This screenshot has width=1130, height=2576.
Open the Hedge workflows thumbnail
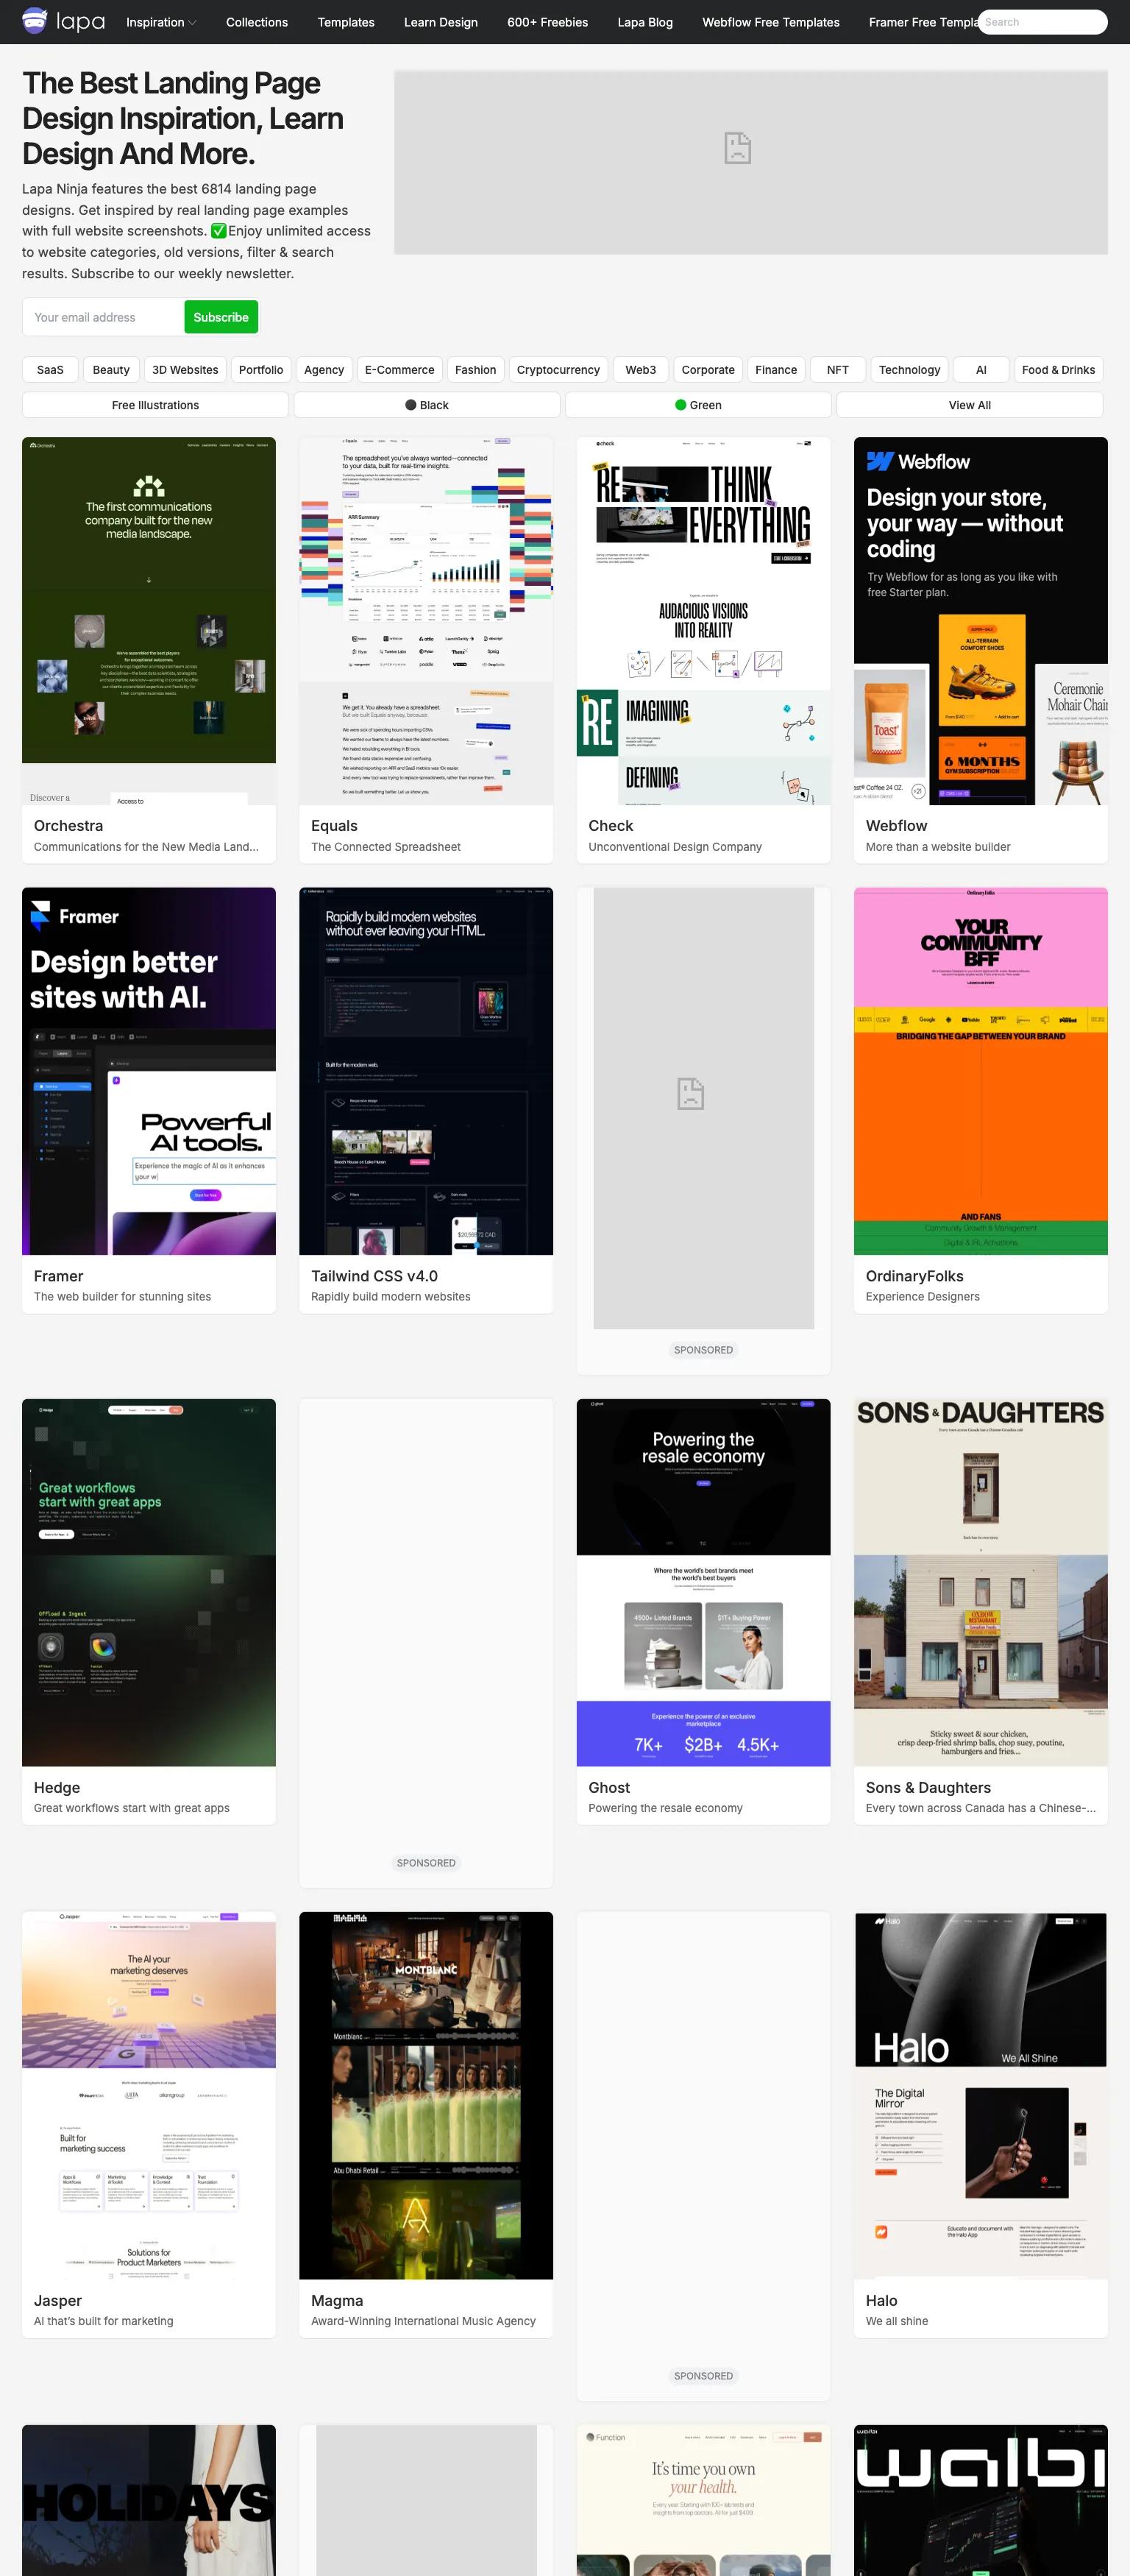(x=149, y=1583)
